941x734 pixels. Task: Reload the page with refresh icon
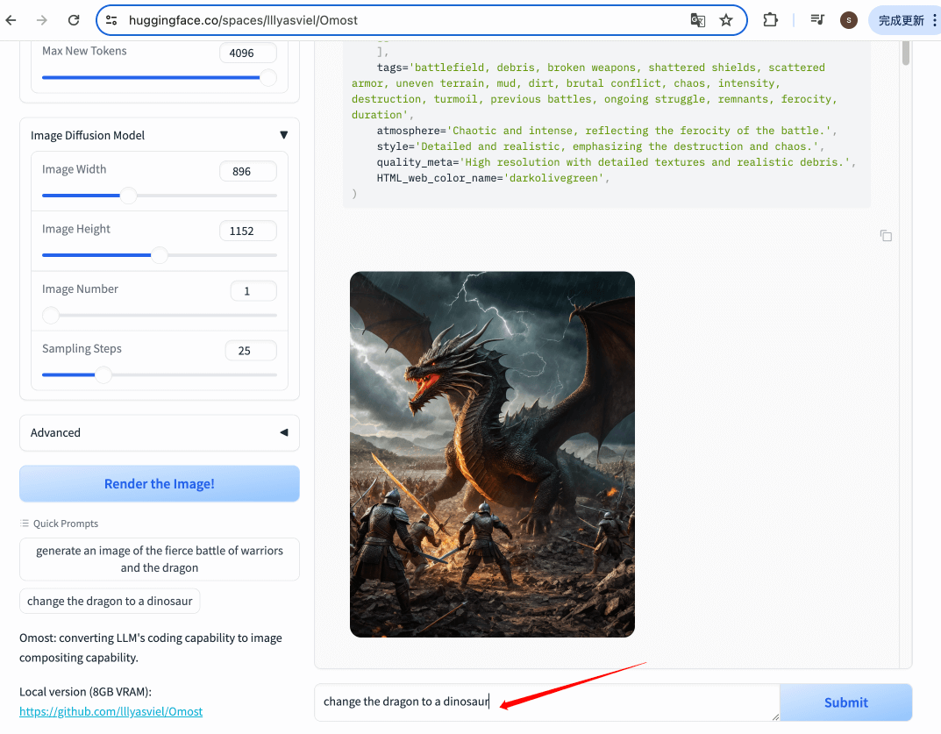[74, 20]
